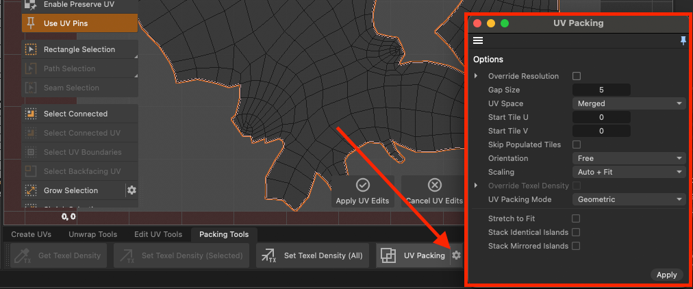Click the Select Connected UV icon
Viewport: 693px width, 289px height.
click(31, 133)
